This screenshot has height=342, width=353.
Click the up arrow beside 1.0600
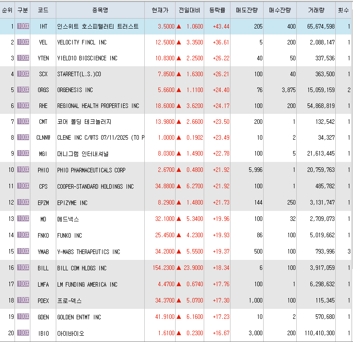[179, 27]
